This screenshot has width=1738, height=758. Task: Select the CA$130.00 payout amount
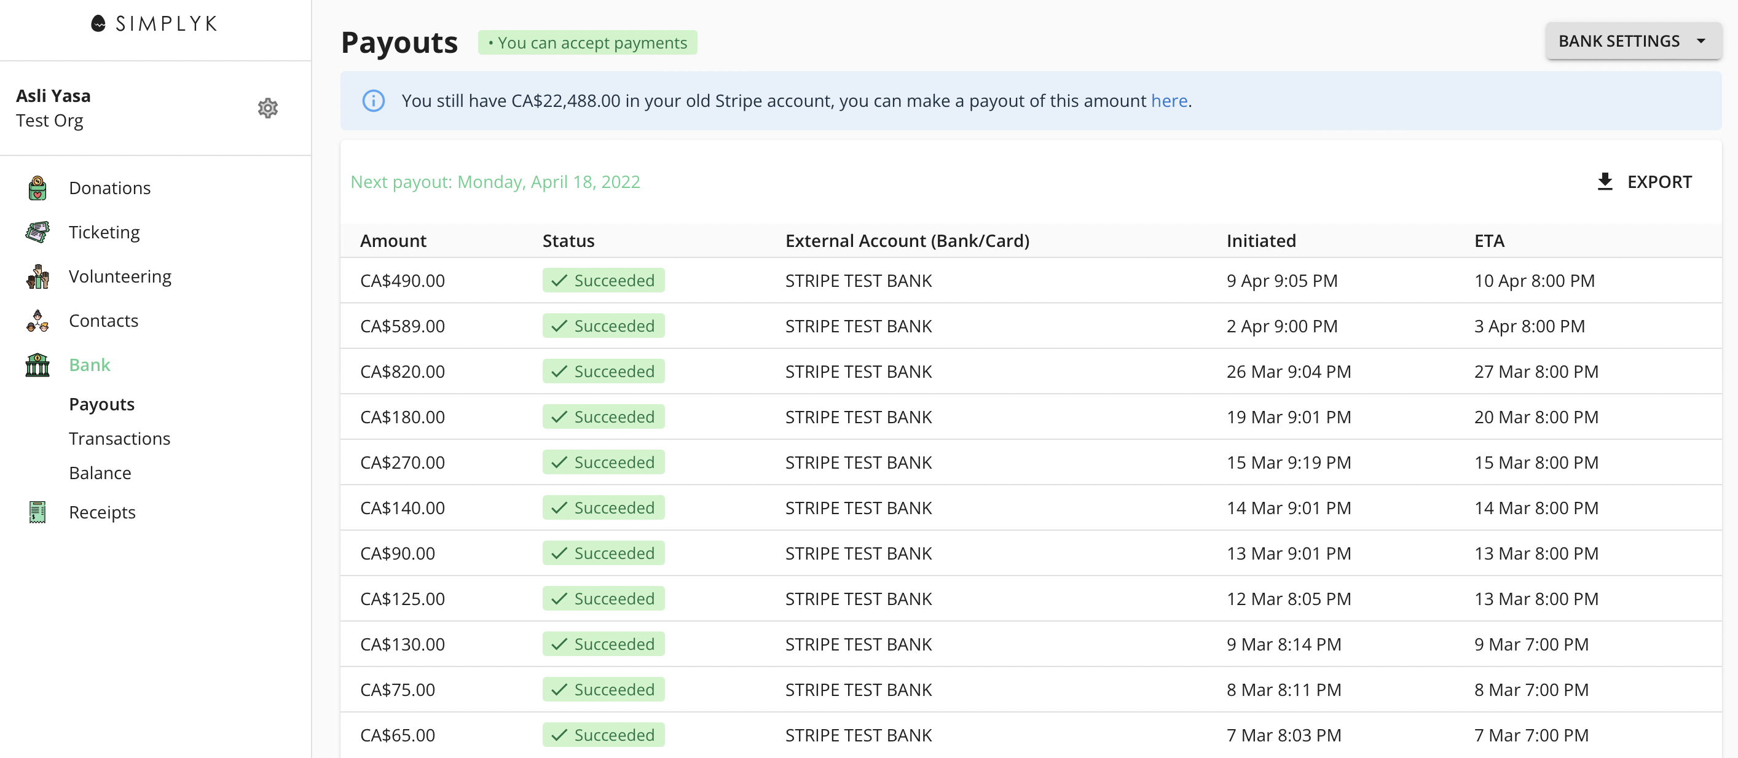[x=403, y=645]
